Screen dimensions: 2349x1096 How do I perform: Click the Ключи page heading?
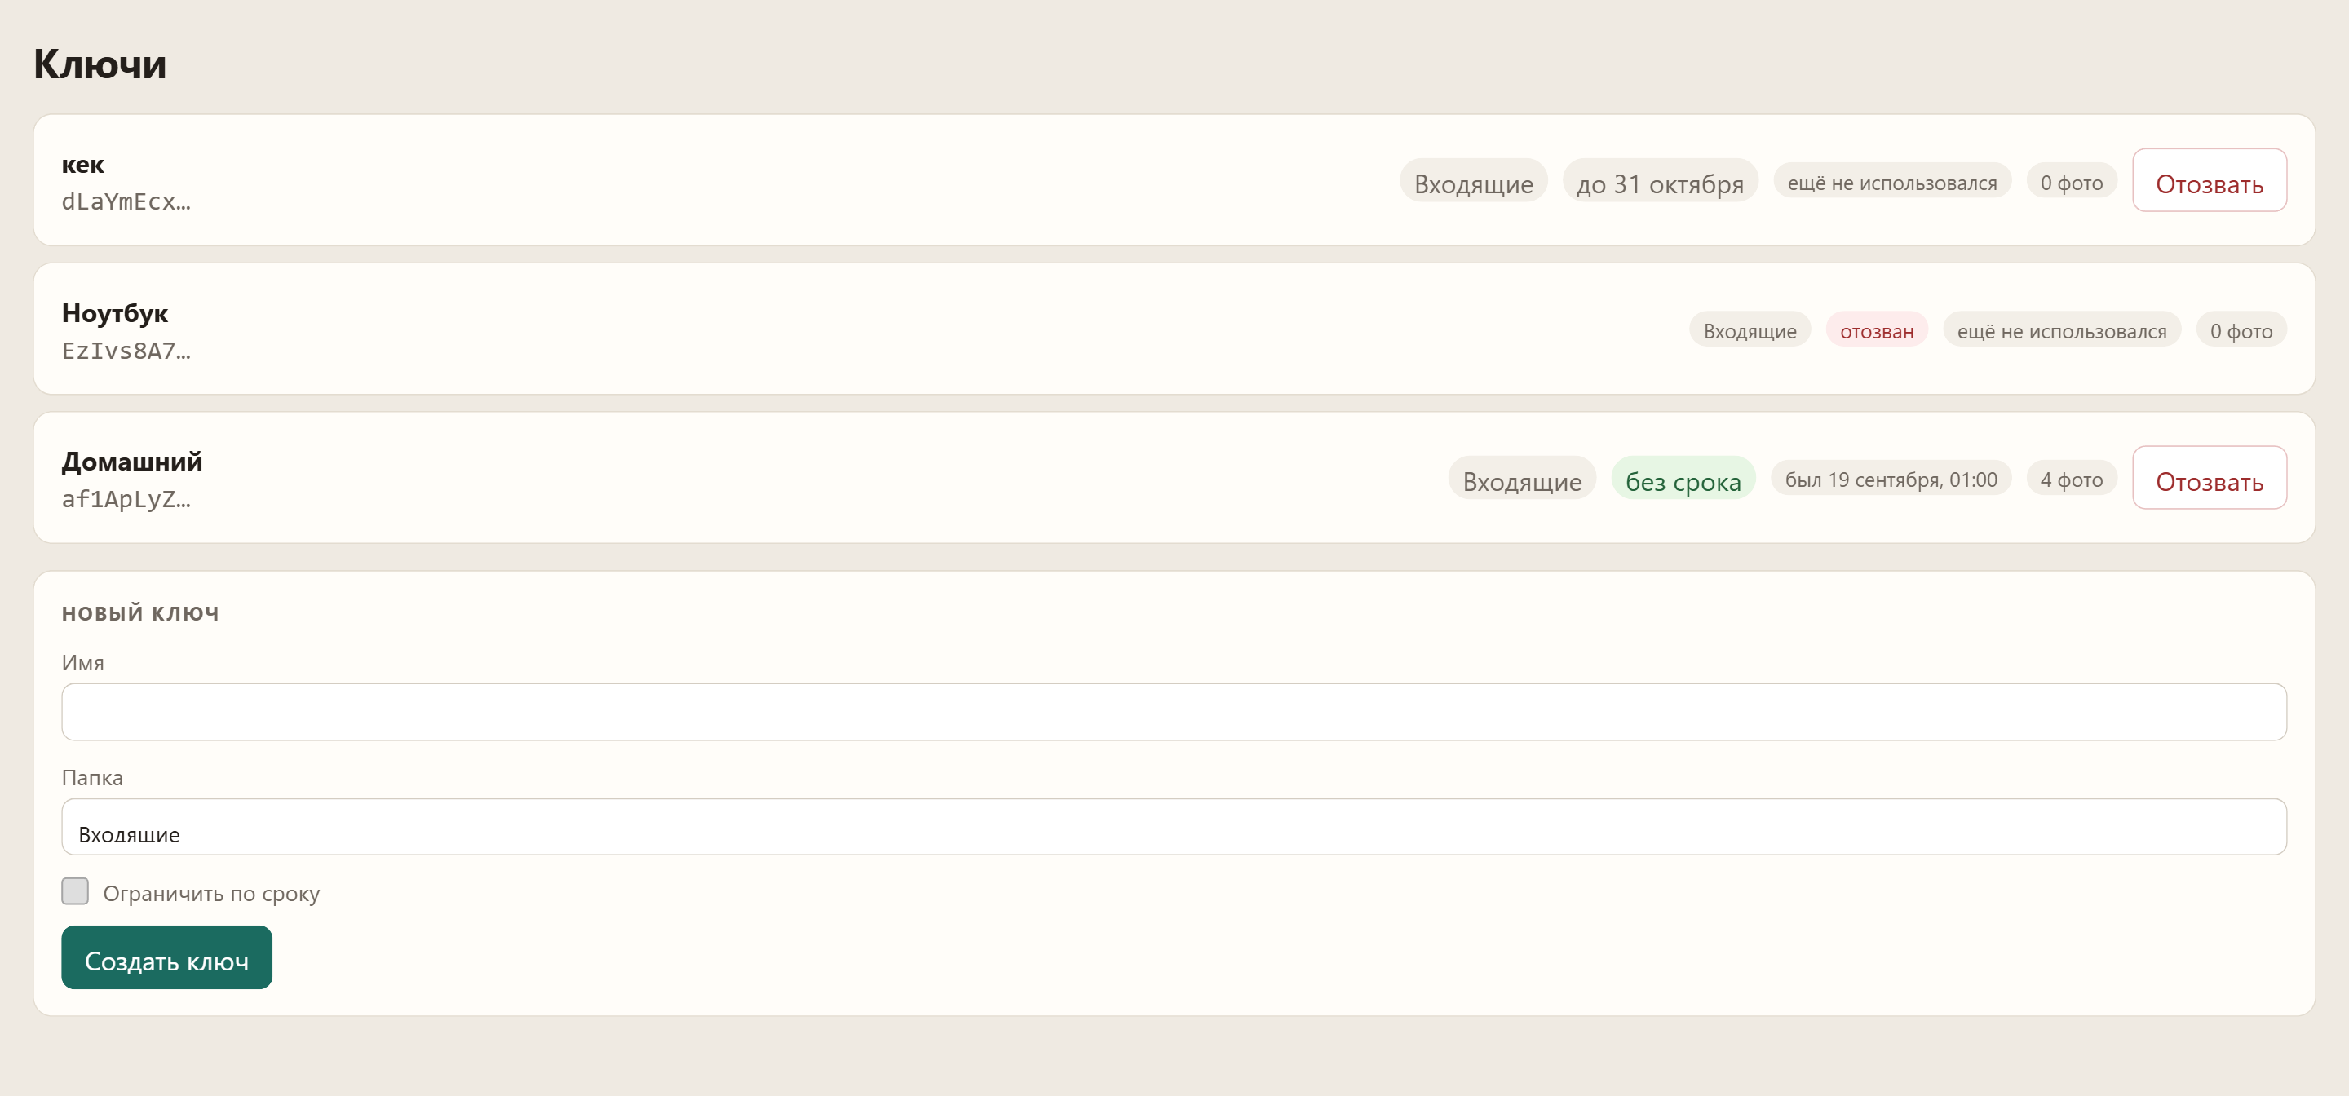[x=100, y=64]
